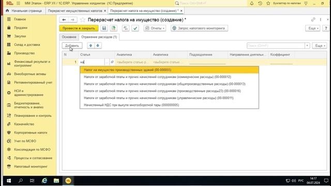Open the 1C main menu hamburger icon
331x186 pixels.
(19, 3)
